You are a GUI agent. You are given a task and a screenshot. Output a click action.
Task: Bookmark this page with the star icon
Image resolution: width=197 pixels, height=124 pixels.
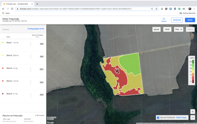(x=156, y=9)
